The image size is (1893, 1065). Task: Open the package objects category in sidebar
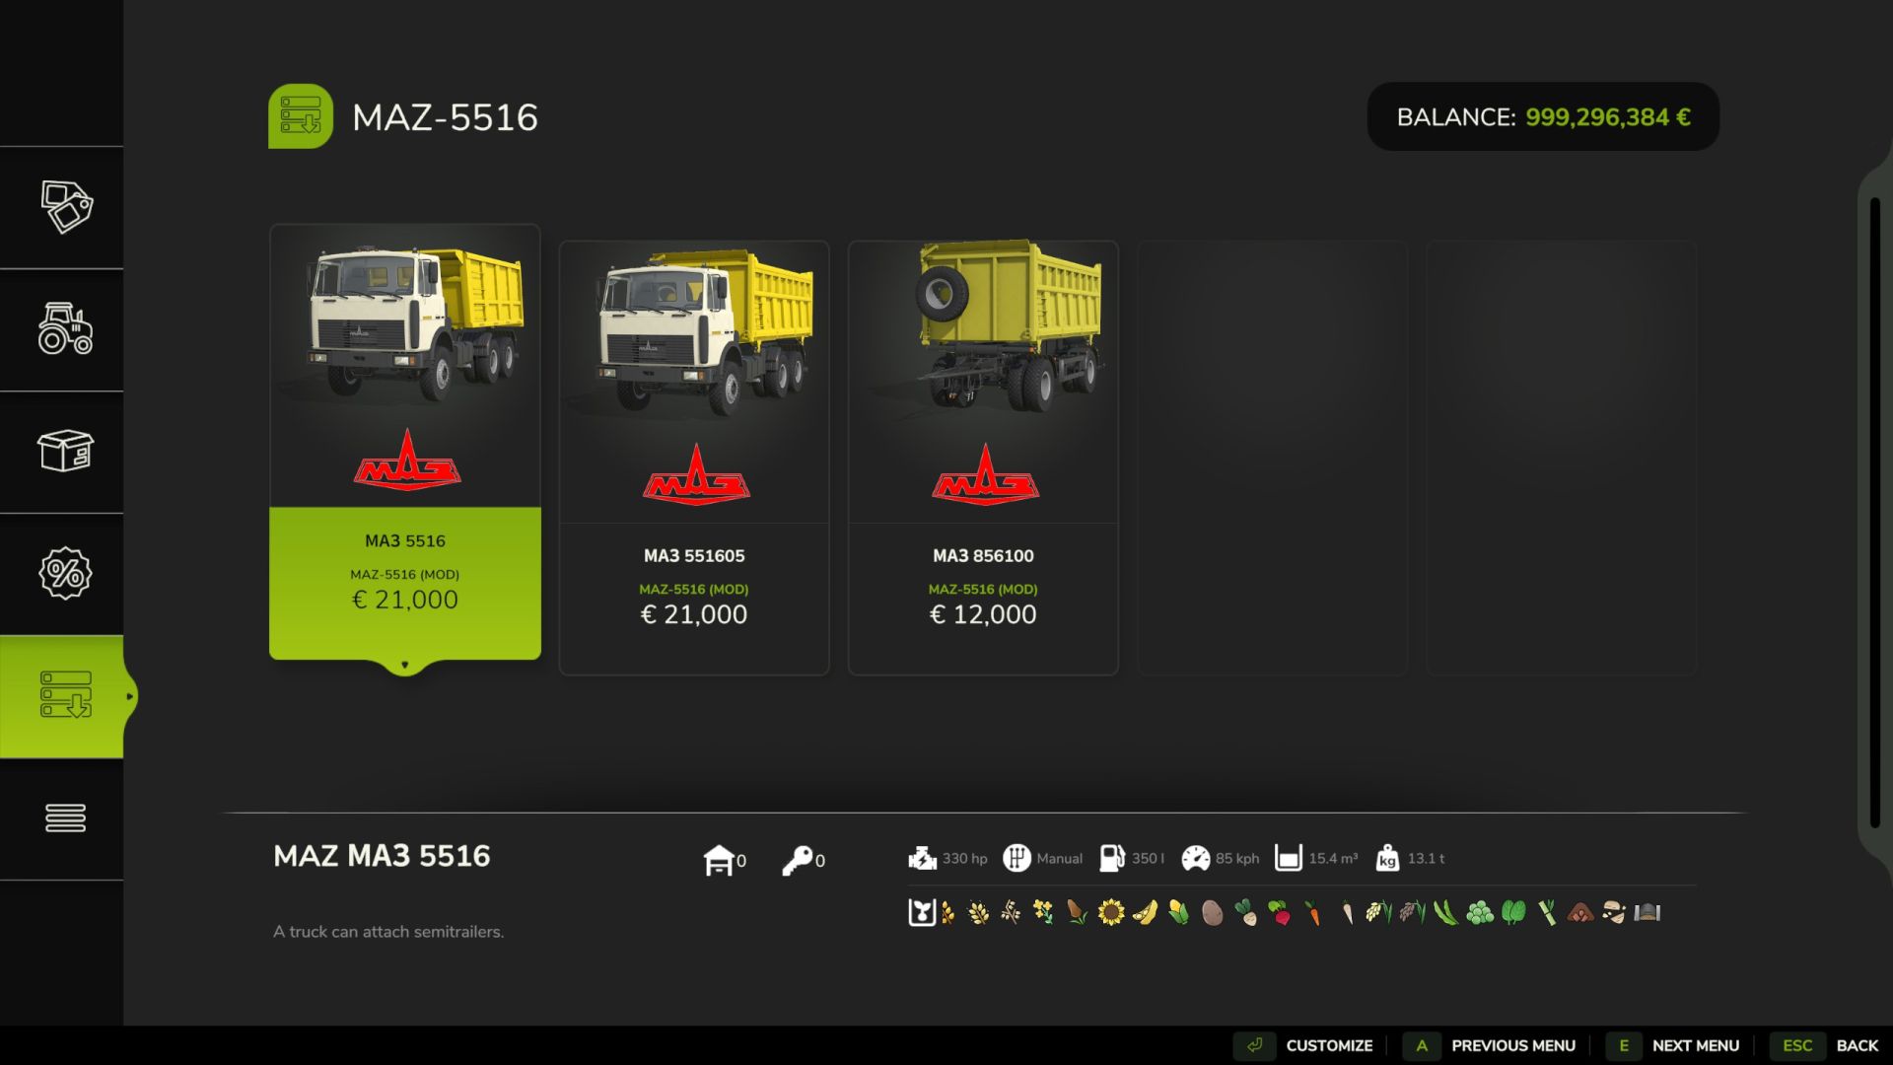point(66,452)
